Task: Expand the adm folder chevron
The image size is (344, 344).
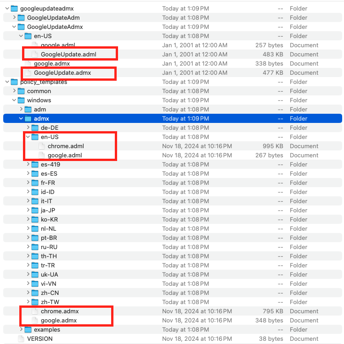Action: pyautogui.click(x=21, y=109)
